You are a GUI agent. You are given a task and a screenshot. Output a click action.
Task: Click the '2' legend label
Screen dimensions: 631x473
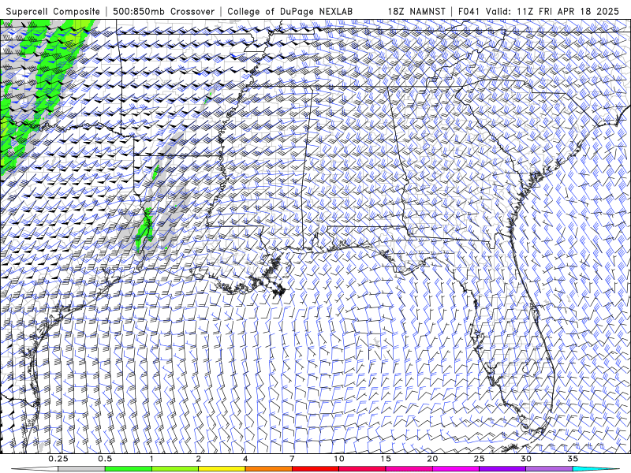[199, 459]
